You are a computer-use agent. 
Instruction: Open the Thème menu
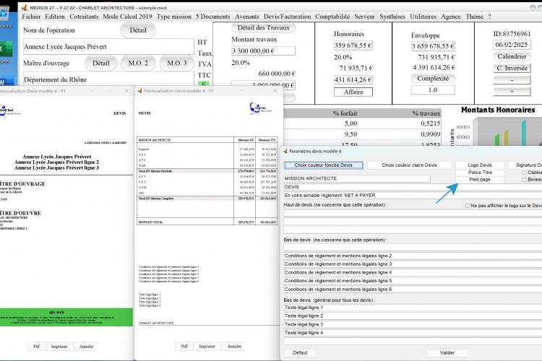474,17
